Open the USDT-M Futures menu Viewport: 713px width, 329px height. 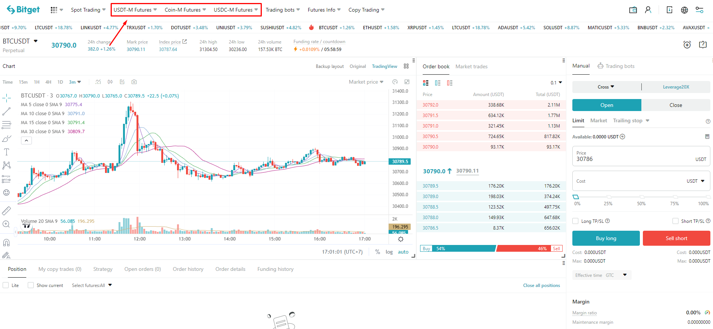click(135, 10)
